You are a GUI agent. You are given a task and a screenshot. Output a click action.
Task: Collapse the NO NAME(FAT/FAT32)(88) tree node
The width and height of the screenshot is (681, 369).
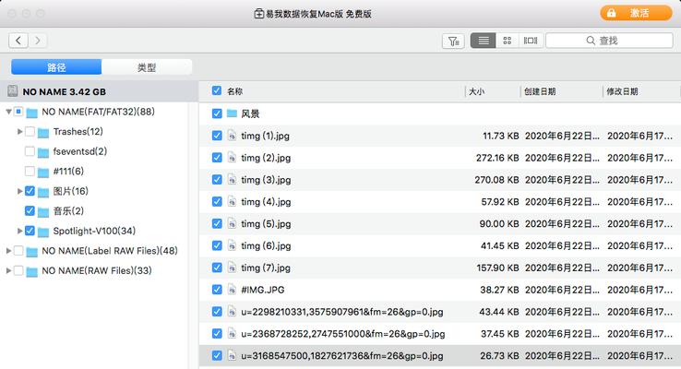[x=8, y=112]
